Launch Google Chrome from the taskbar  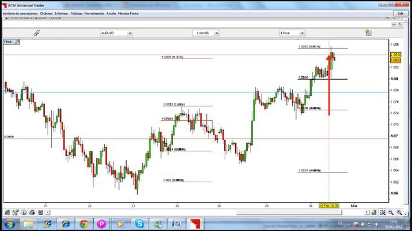(x=84, y=224)
